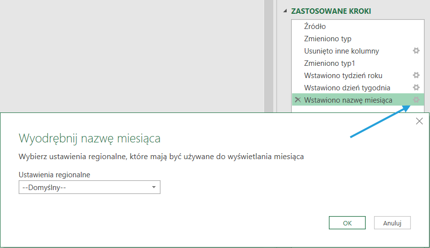Click the highlighted Wstawiono nazwę miesiąca step
The image size is (430, 248).
click(348, 100)
